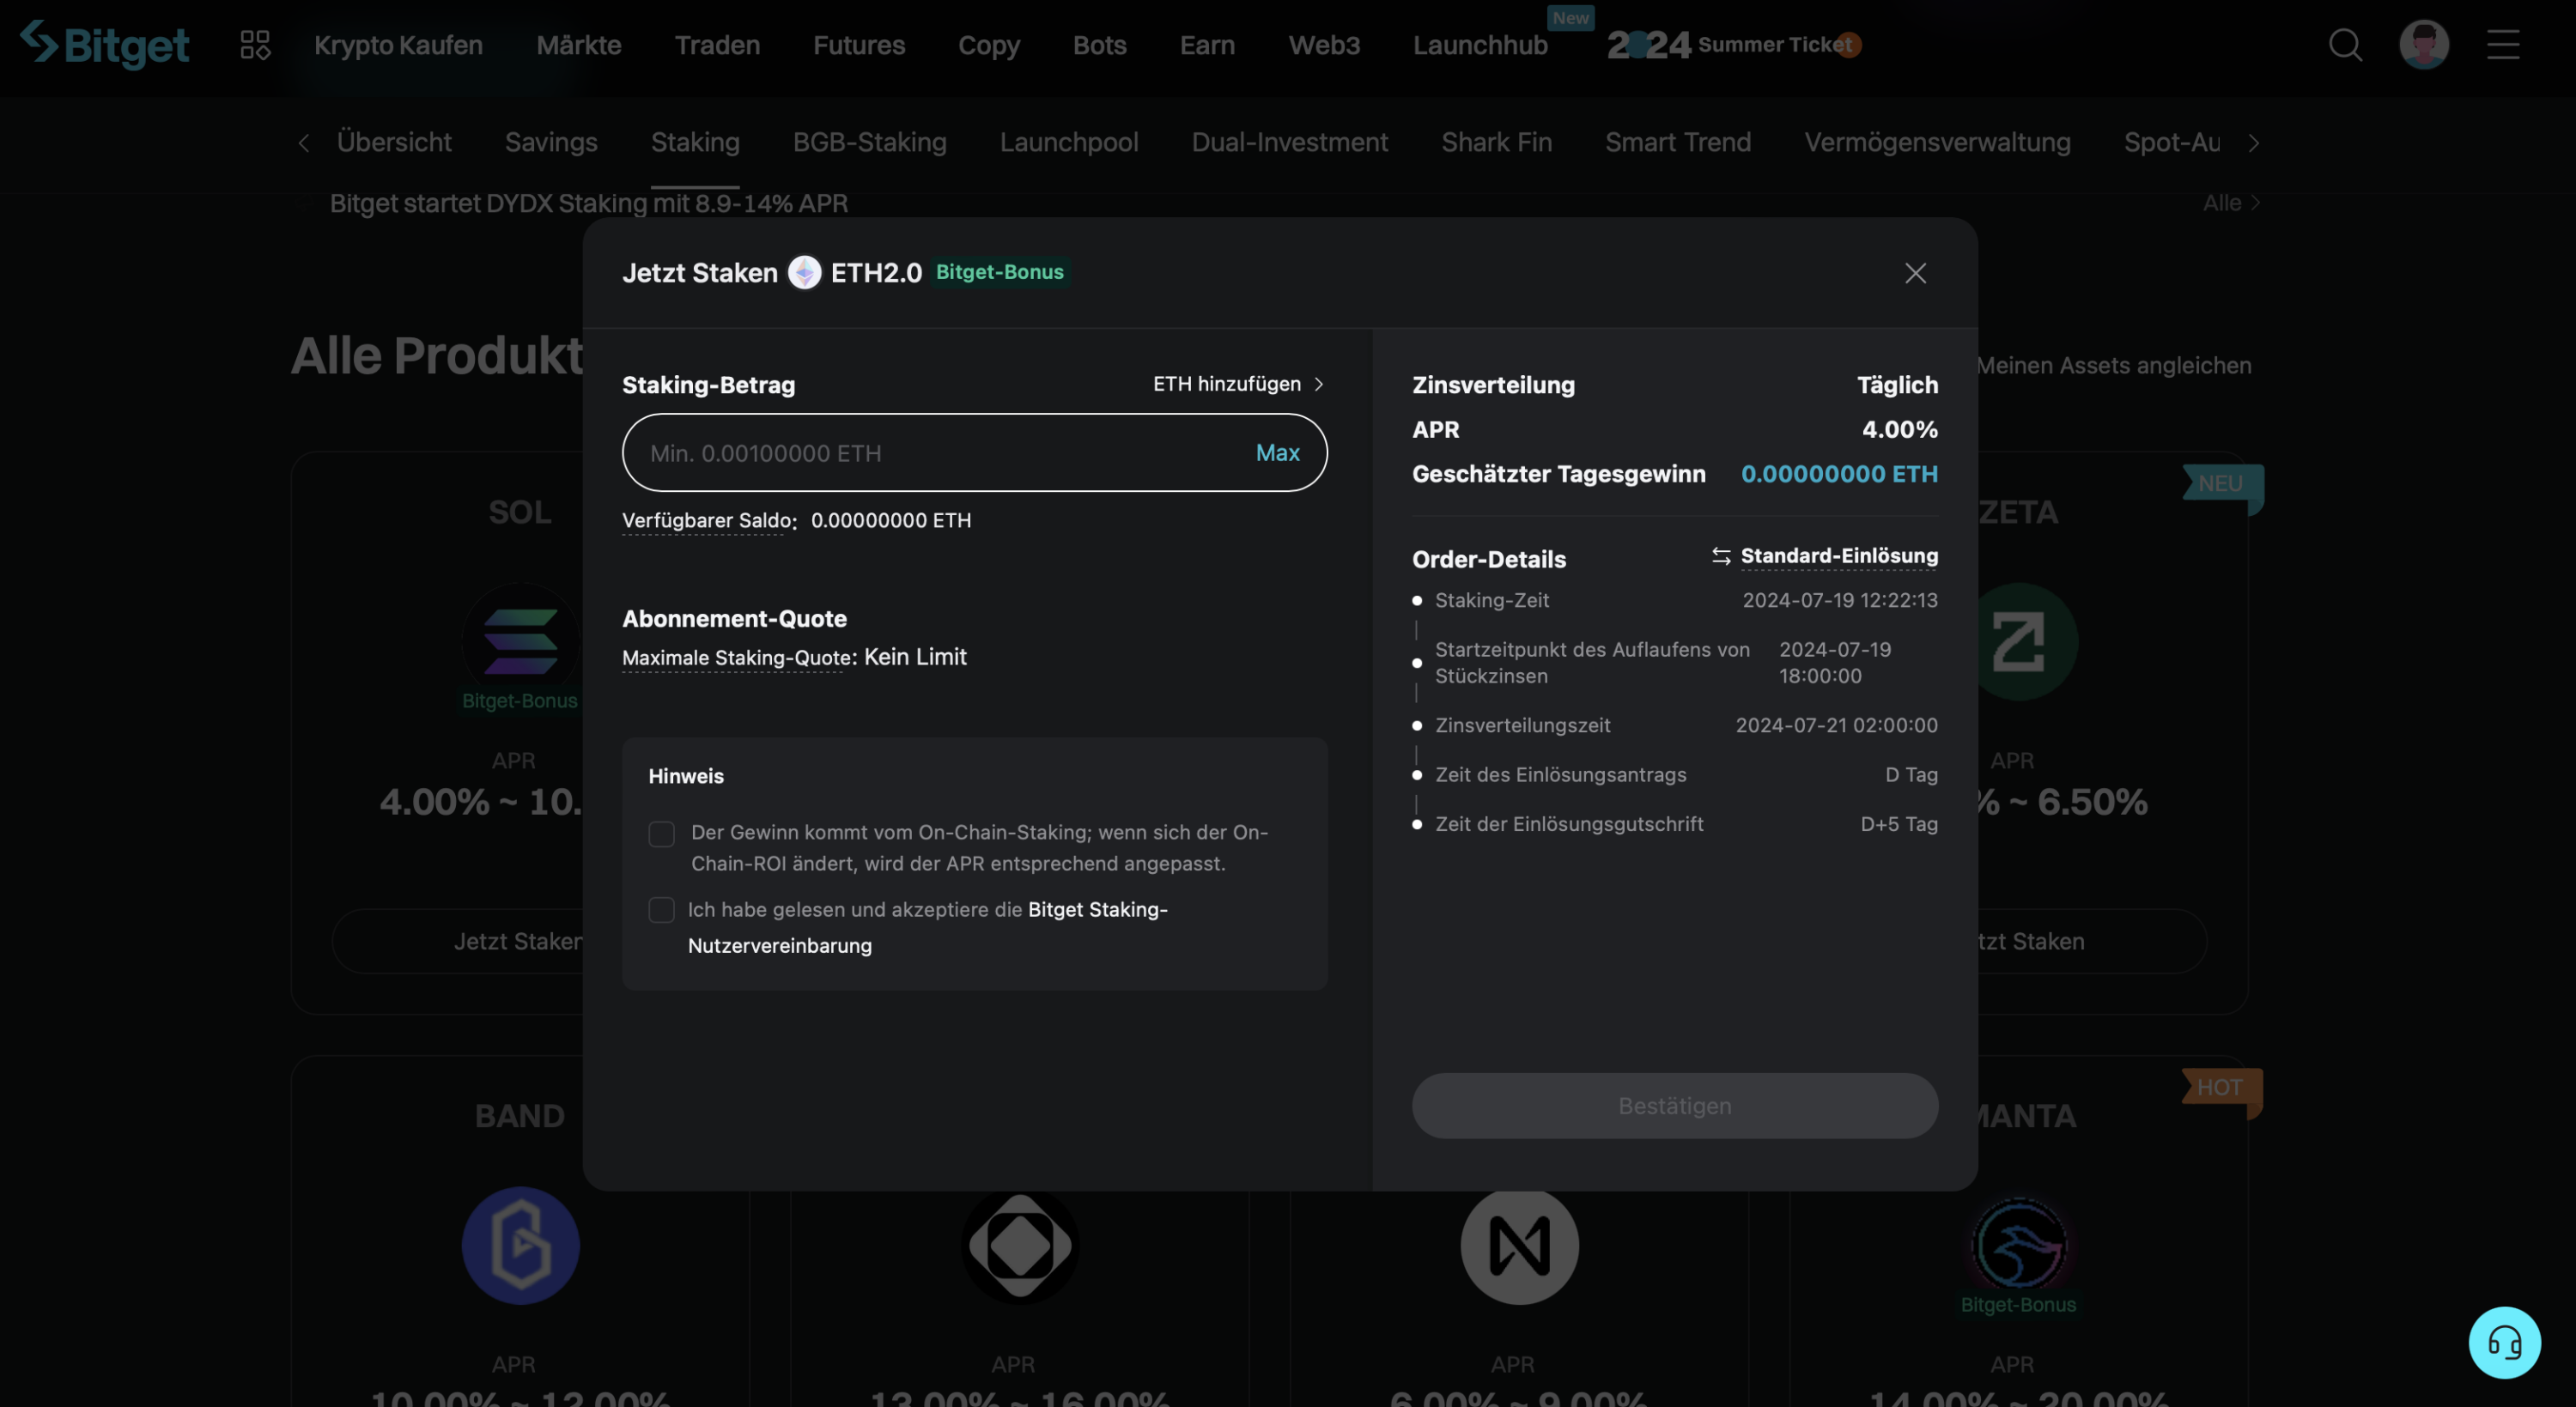Click the Meinen Assets angleichen option
This screenshot has width=2576, height=1407.
(2114, 365)
